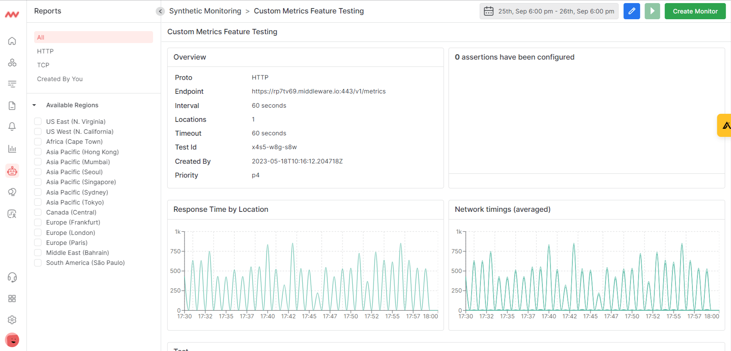Screen dimensions: 731x351
Task: Open the Home dashboard icon
Action: coord(12,41)
